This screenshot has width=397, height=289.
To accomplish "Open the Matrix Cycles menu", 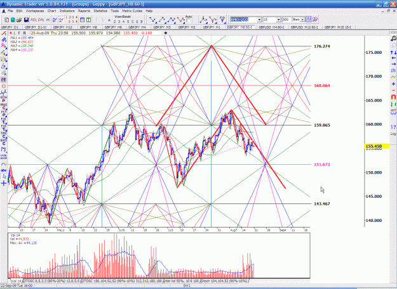I will (x=132, y=11).
